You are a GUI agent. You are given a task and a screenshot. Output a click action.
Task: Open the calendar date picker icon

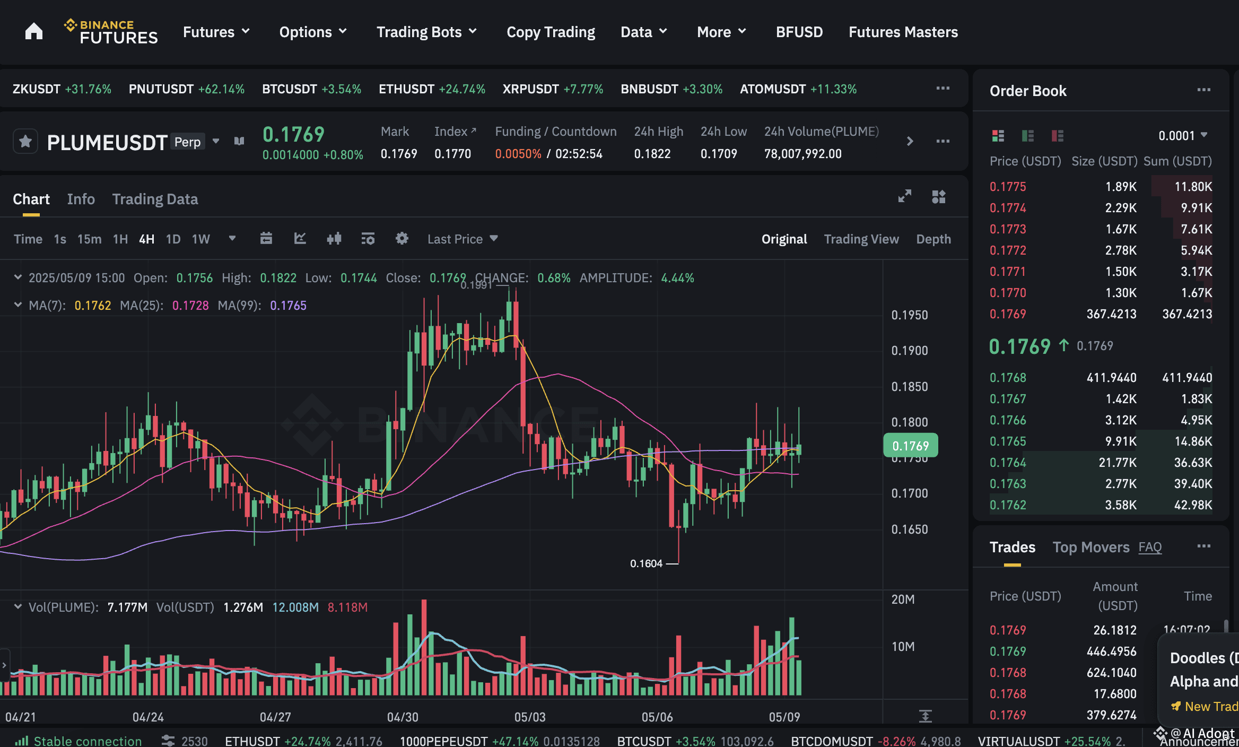[x=266, y=238]
